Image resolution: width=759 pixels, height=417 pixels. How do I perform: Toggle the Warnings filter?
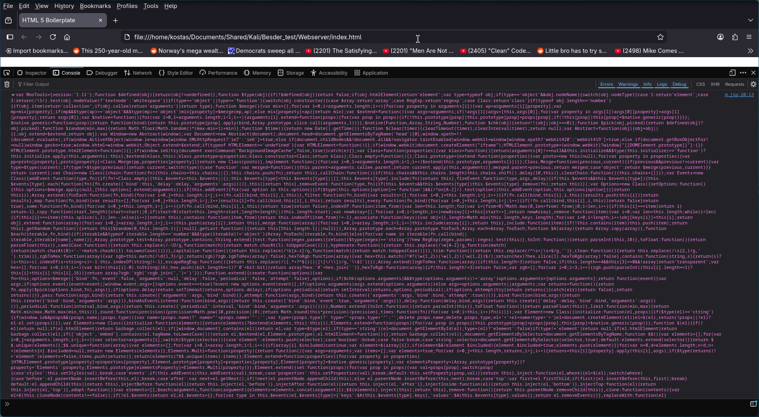click(628, 84)
